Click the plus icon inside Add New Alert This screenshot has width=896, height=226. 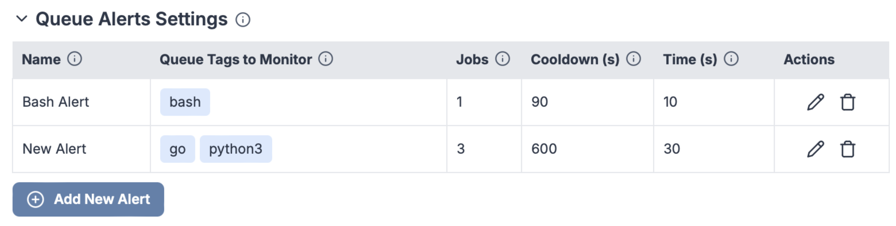click(35, 200)
